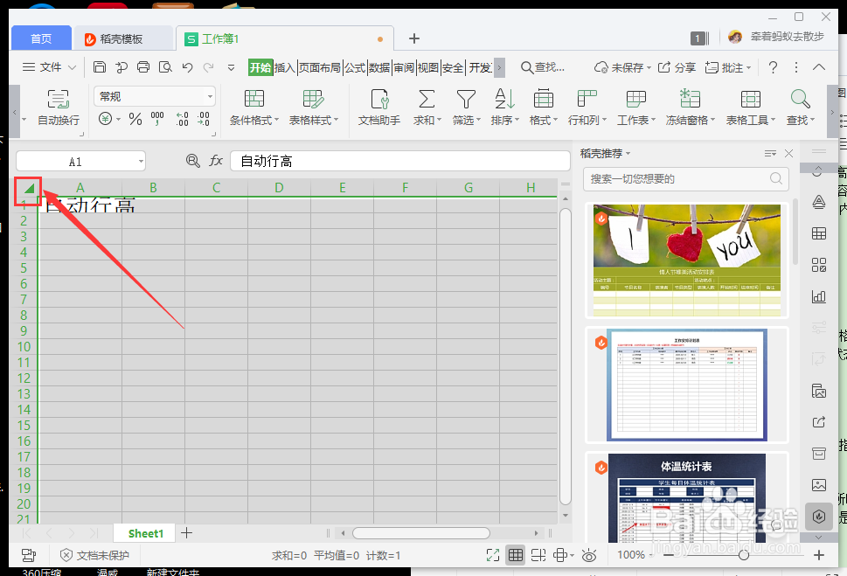This screenshot has height=576, width=847.
Task: Go to the 首页 home tab
Action: 41,38
